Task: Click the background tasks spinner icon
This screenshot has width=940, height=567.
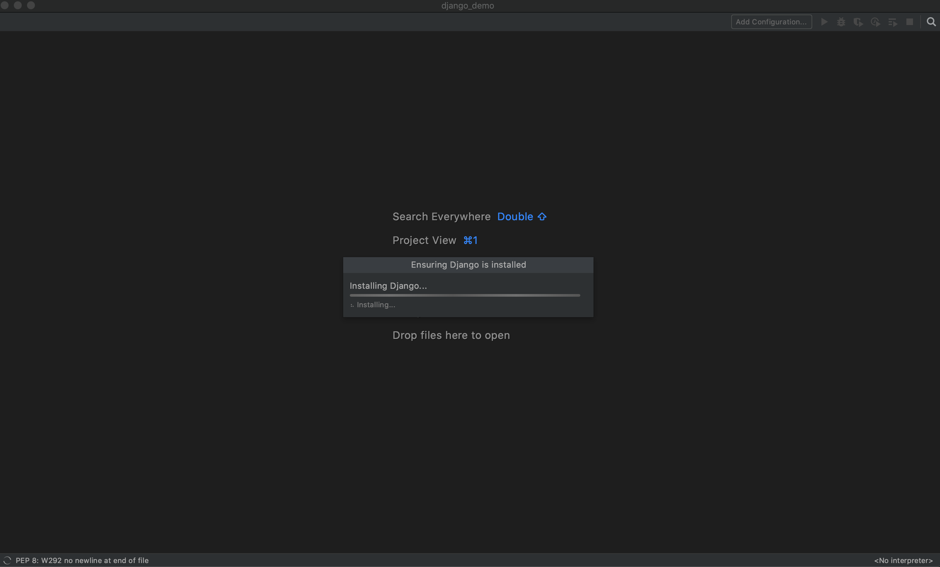Action: click(7, 560)
